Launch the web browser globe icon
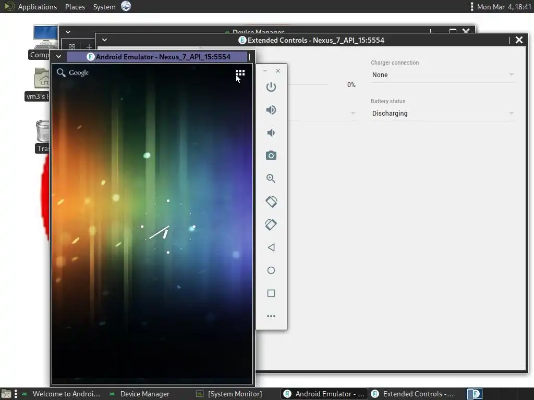Image resolution: width=534 pixels, height=400 pixels. pos(126,6)
